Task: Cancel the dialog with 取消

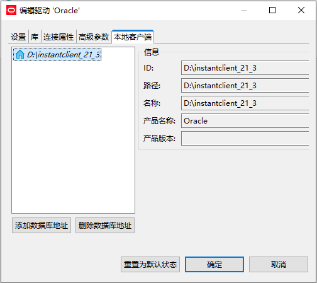Action: 279,264
